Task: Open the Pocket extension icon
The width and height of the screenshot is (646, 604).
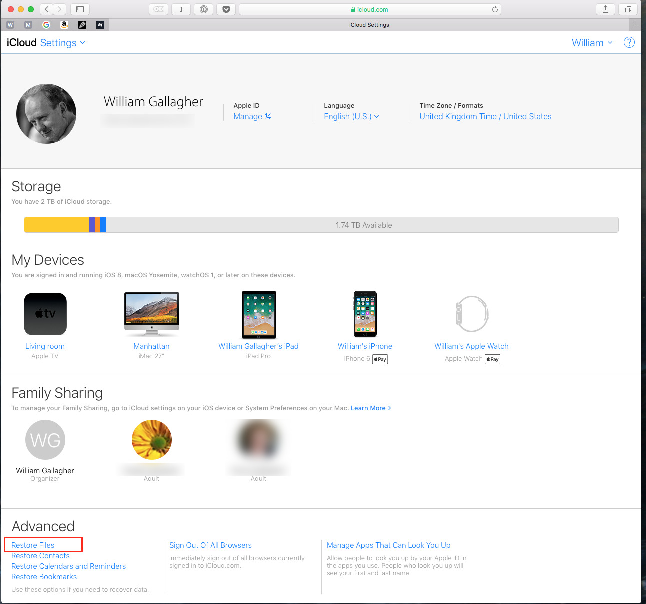Action: [226, 9]
